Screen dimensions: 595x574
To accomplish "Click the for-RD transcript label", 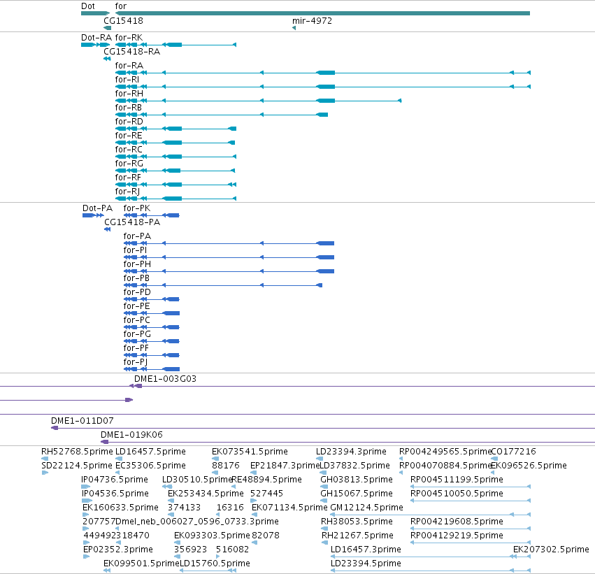I will (129, 122).
